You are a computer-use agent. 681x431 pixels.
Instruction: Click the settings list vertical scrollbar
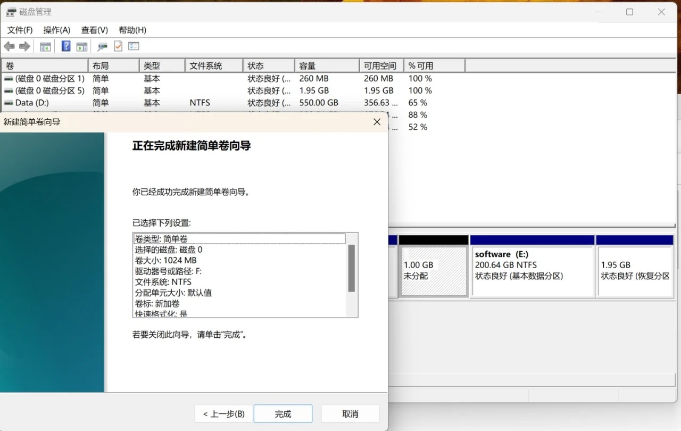point(351,269)
